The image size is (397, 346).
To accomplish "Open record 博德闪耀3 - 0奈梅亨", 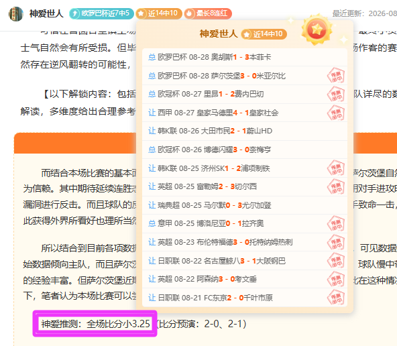I will 245,150.
